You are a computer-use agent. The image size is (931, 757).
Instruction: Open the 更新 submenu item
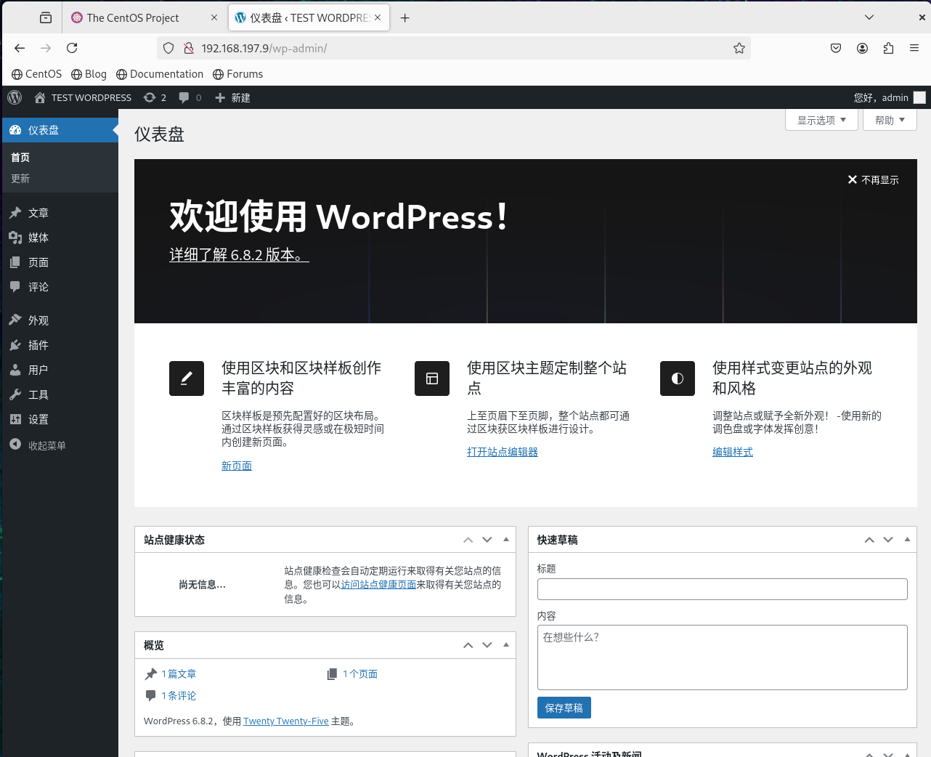point(20,179)
